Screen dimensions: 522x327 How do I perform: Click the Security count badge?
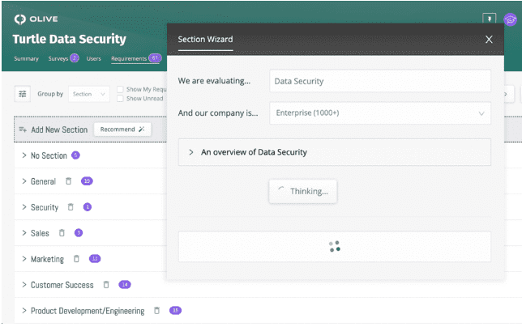(88, 207)
